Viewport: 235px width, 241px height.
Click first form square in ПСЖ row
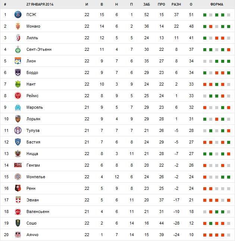(204, 15)
